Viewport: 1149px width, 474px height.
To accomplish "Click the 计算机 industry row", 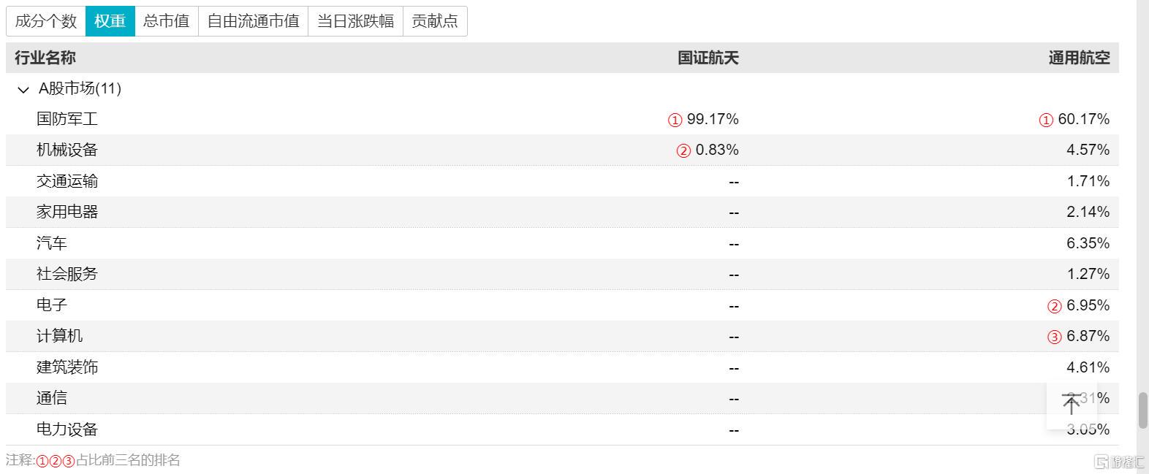I will tap(60, 336).
